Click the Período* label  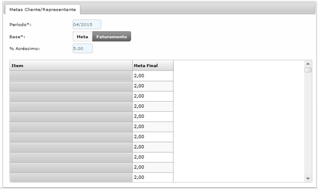(20, 25)
